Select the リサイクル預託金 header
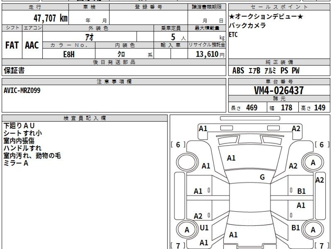Screen dimensions: 332x249 (x=207, y=45)
